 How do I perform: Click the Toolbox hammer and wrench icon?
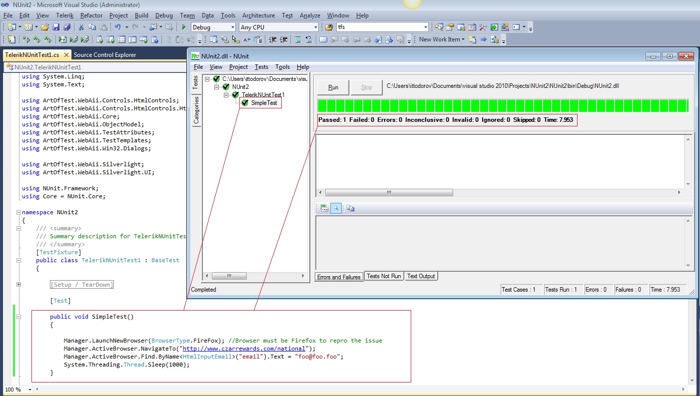(483, 27)
